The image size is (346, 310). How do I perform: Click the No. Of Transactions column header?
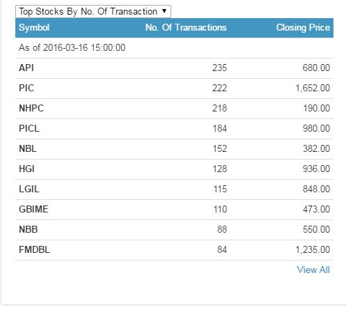(x=186, y=27)
